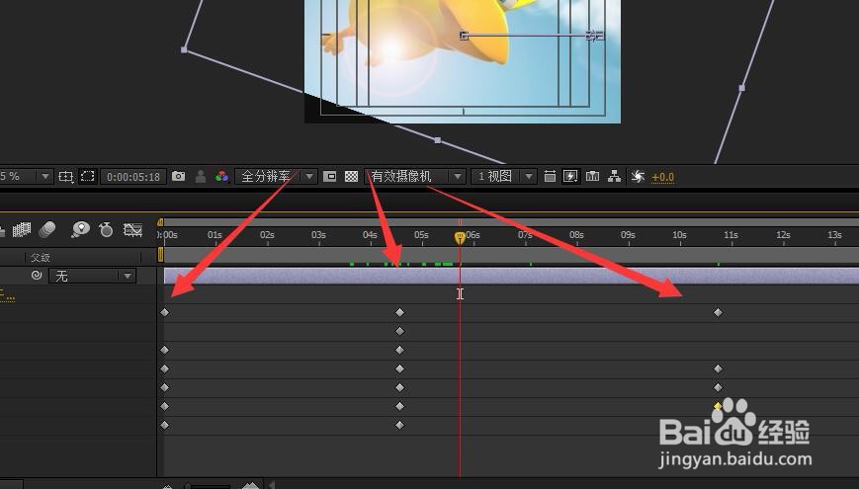
Task: Open the composition flowchart icon
Action: [x=614, y=176]
